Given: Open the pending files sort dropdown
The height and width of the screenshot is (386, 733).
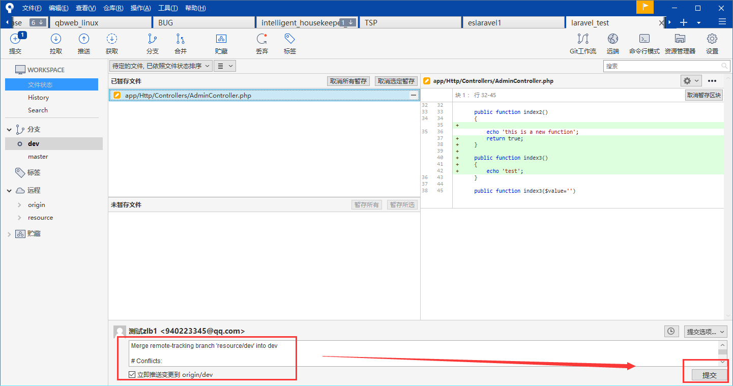Looking at the screenshot, I should click(x=161, y=66).
